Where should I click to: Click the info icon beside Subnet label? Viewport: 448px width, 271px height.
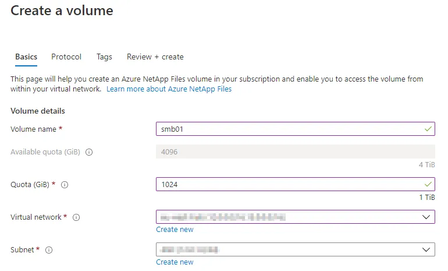coord(49,250)
